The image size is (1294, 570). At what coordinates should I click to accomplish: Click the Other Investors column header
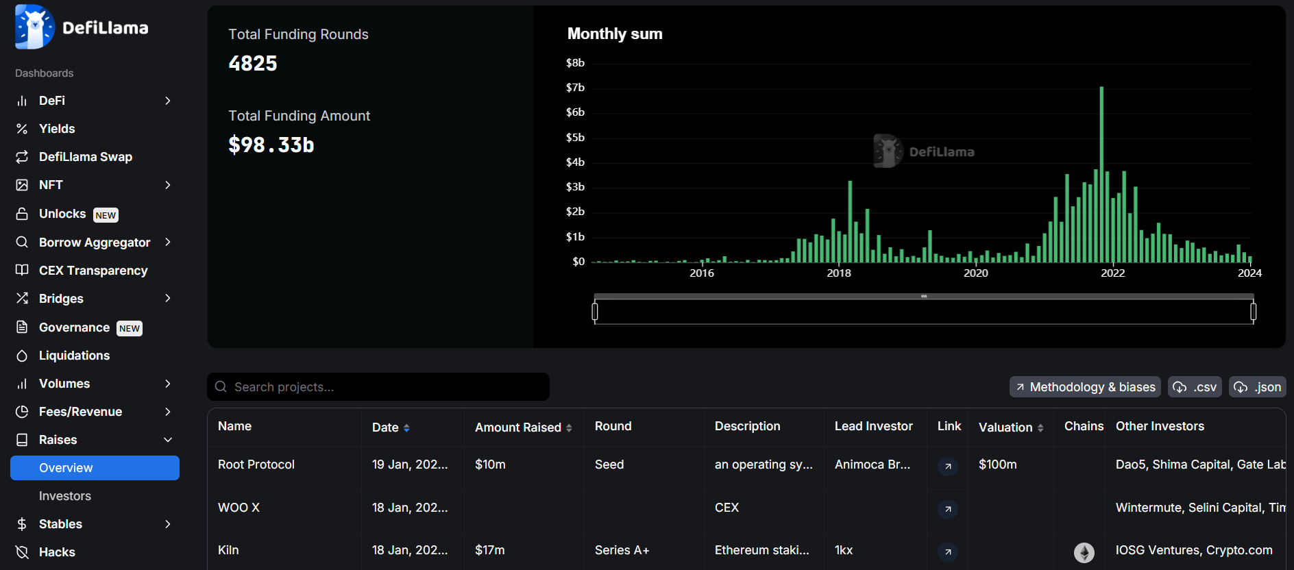1160,426
